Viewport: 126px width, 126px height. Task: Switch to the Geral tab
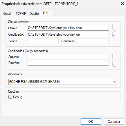click(7, 14)
